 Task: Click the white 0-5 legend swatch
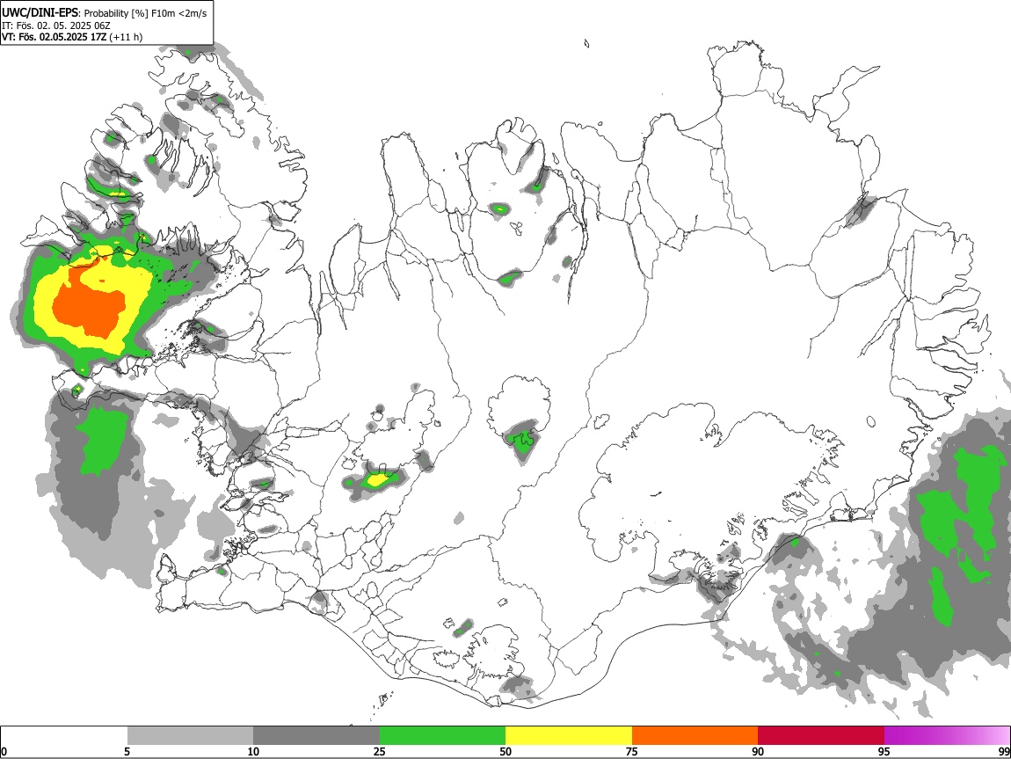(64, 736)
